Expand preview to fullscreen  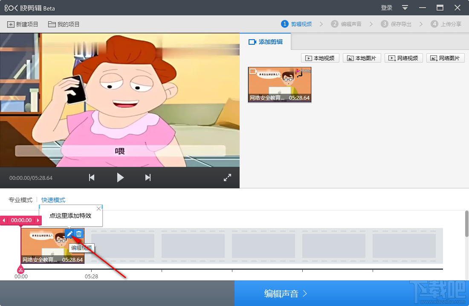tap(227, 178)
